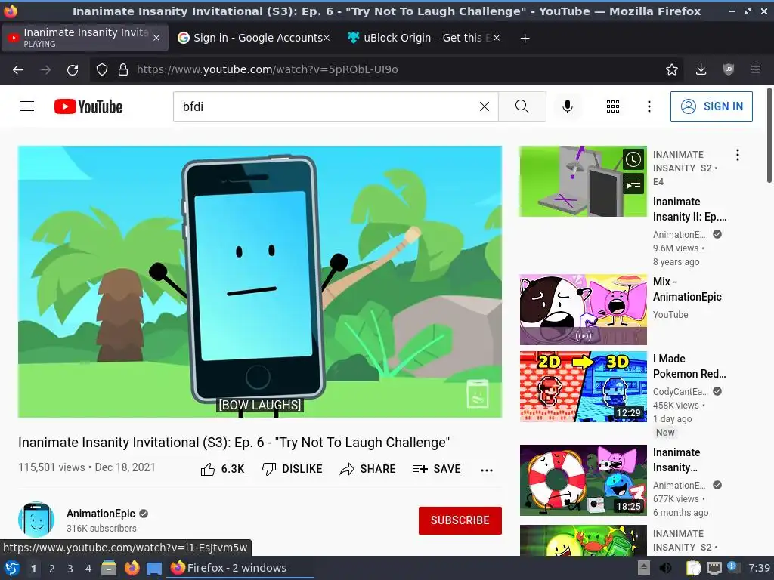Click the SIGN IN button

711,106
